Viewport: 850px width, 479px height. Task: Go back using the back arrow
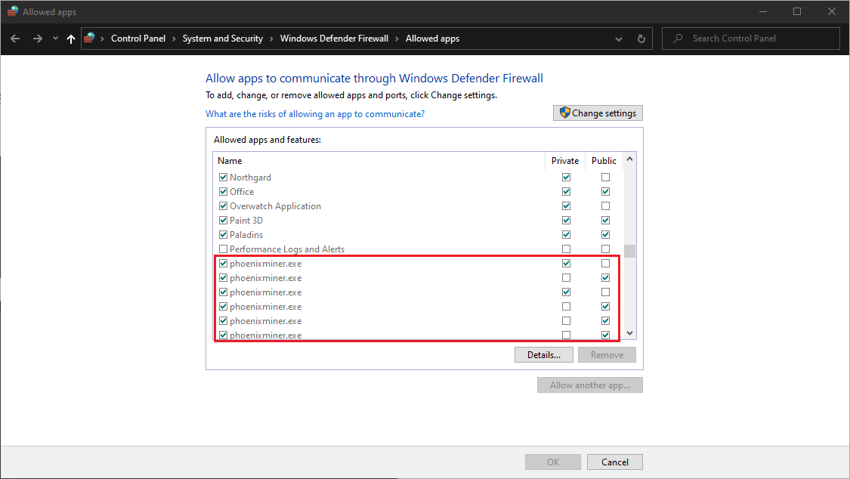15,39
